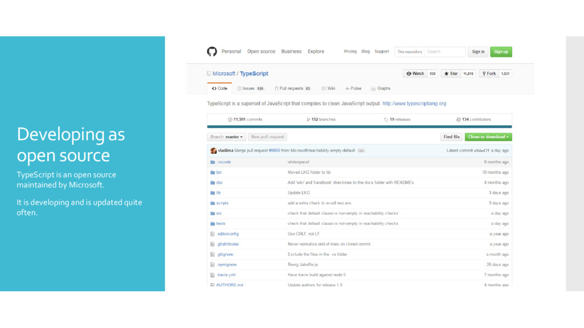Screen dimensions: 584x328
Task: Open 'Reorg Jakefile.js' commit message
Action: [302, 265]
